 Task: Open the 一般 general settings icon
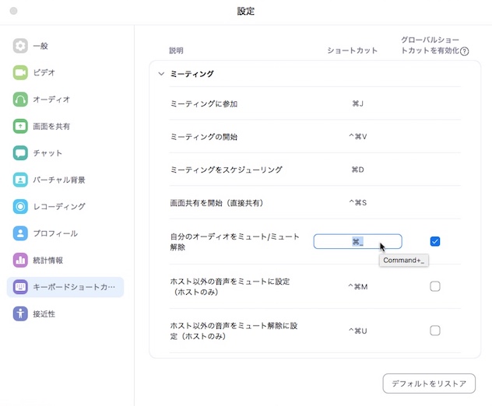pos(20,46)
